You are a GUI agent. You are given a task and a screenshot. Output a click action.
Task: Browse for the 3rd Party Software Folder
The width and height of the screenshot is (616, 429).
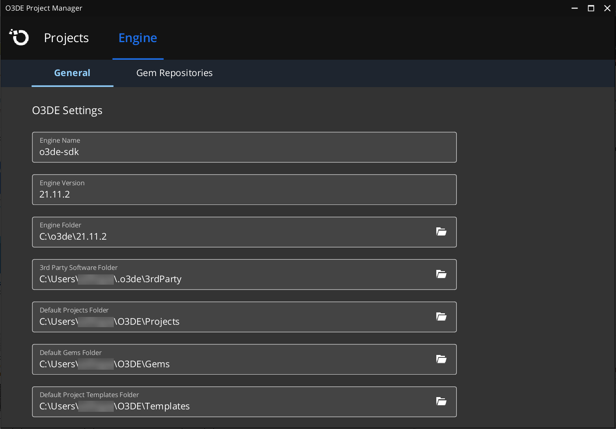click(441, 274)
